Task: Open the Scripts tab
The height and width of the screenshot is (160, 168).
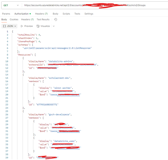Action: 66,14
